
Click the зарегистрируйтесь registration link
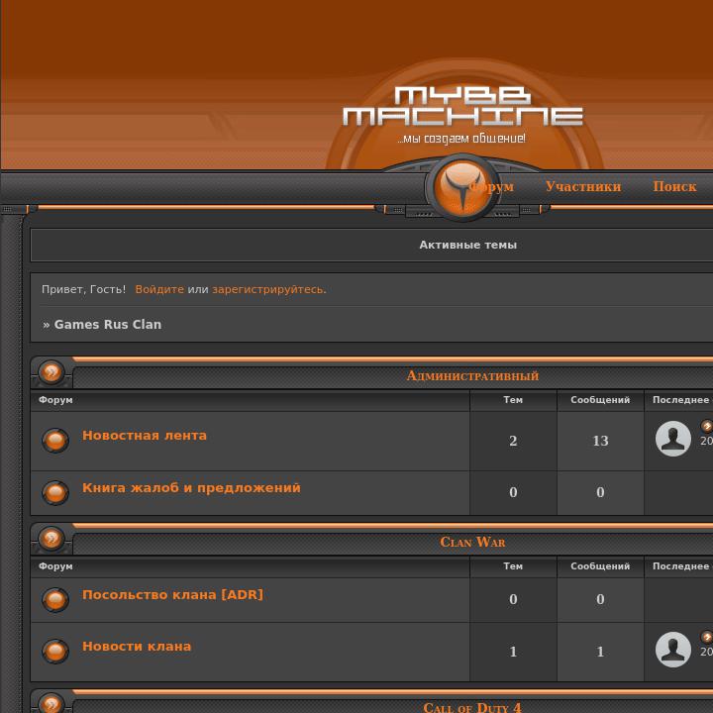[268, 289]
